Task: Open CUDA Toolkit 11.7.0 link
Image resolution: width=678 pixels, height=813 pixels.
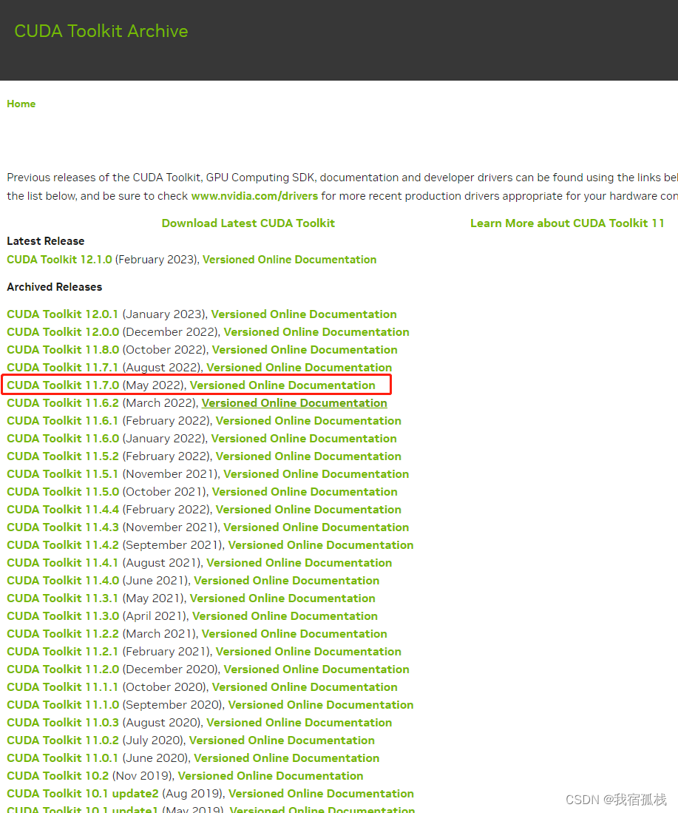Action: [63, 385]
